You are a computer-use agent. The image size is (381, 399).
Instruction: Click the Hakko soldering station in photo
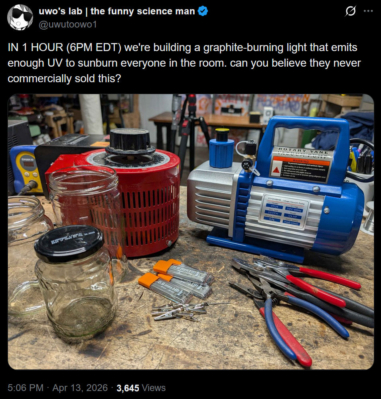click(x=26, y=169)
